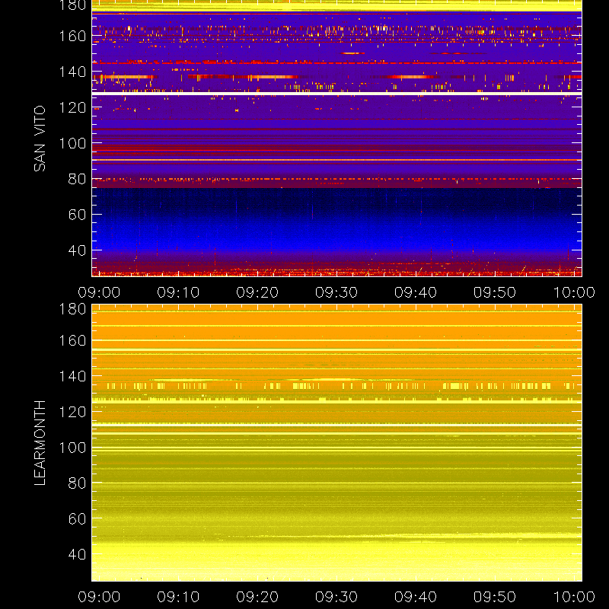Select the 140 frequency tick on San Vito plot
The height and width of the screenshot is (609, 609).
point(72,72)
